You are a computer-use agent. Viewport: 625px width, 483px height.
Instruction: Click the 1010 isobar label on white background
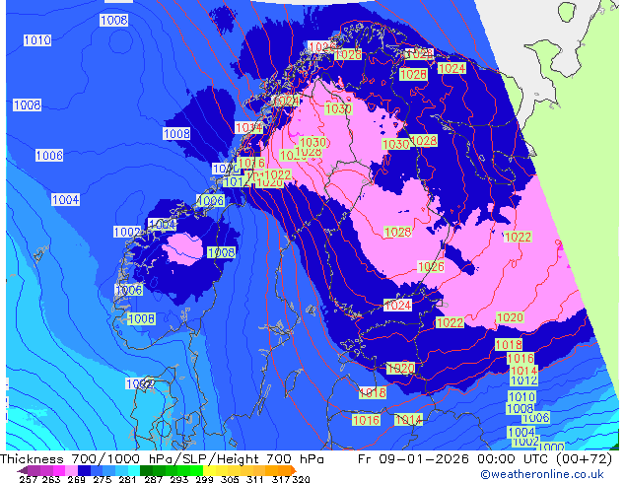[x=37, y=40]
